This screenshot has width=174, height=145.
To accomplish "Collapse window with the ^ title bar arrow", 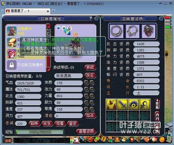I will tap(160, 4).
